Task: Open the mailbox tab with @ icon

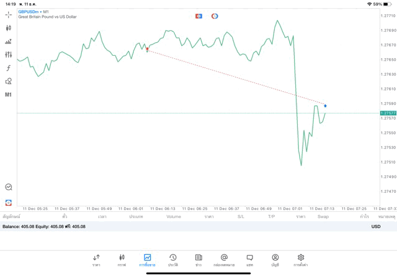Action: [224, 260]
